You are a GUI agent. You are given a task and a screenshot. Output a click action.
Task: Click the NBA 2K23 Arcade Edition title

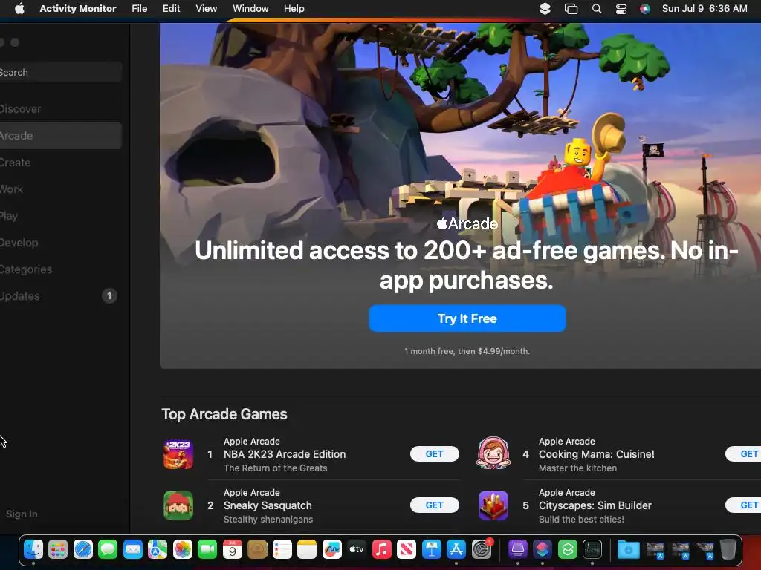[x=285, y=454]
